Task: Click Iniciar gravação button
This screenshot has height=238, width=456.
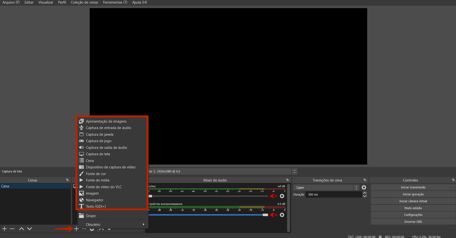Action: click(413, 194)
